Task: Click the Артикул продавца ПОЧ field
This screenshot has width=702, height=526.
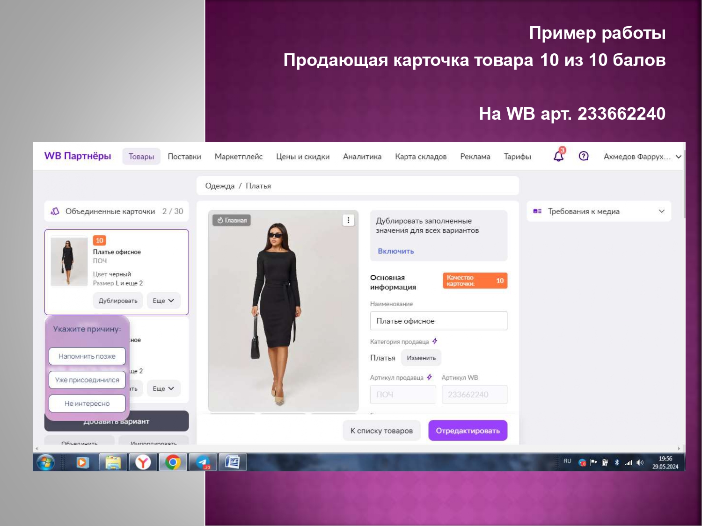Action: 403,395
